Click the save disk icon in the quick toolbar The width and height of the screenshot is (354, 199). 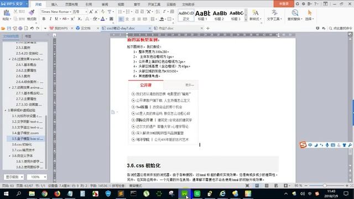(x=9, y=28)
